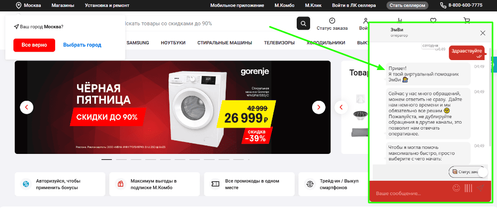Viewport: 497px width, 212px height.
Task: Go to next banner slide arrow
Action: click(x=319, y=107)
